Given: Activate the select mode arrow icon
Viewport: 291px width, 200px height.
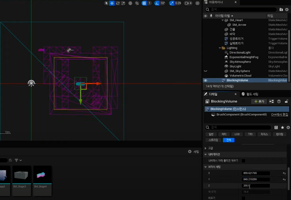Looking at the screenshot, I should 106,3.
